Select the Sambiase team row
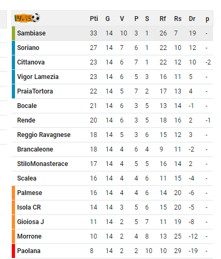 coord(112,33)
